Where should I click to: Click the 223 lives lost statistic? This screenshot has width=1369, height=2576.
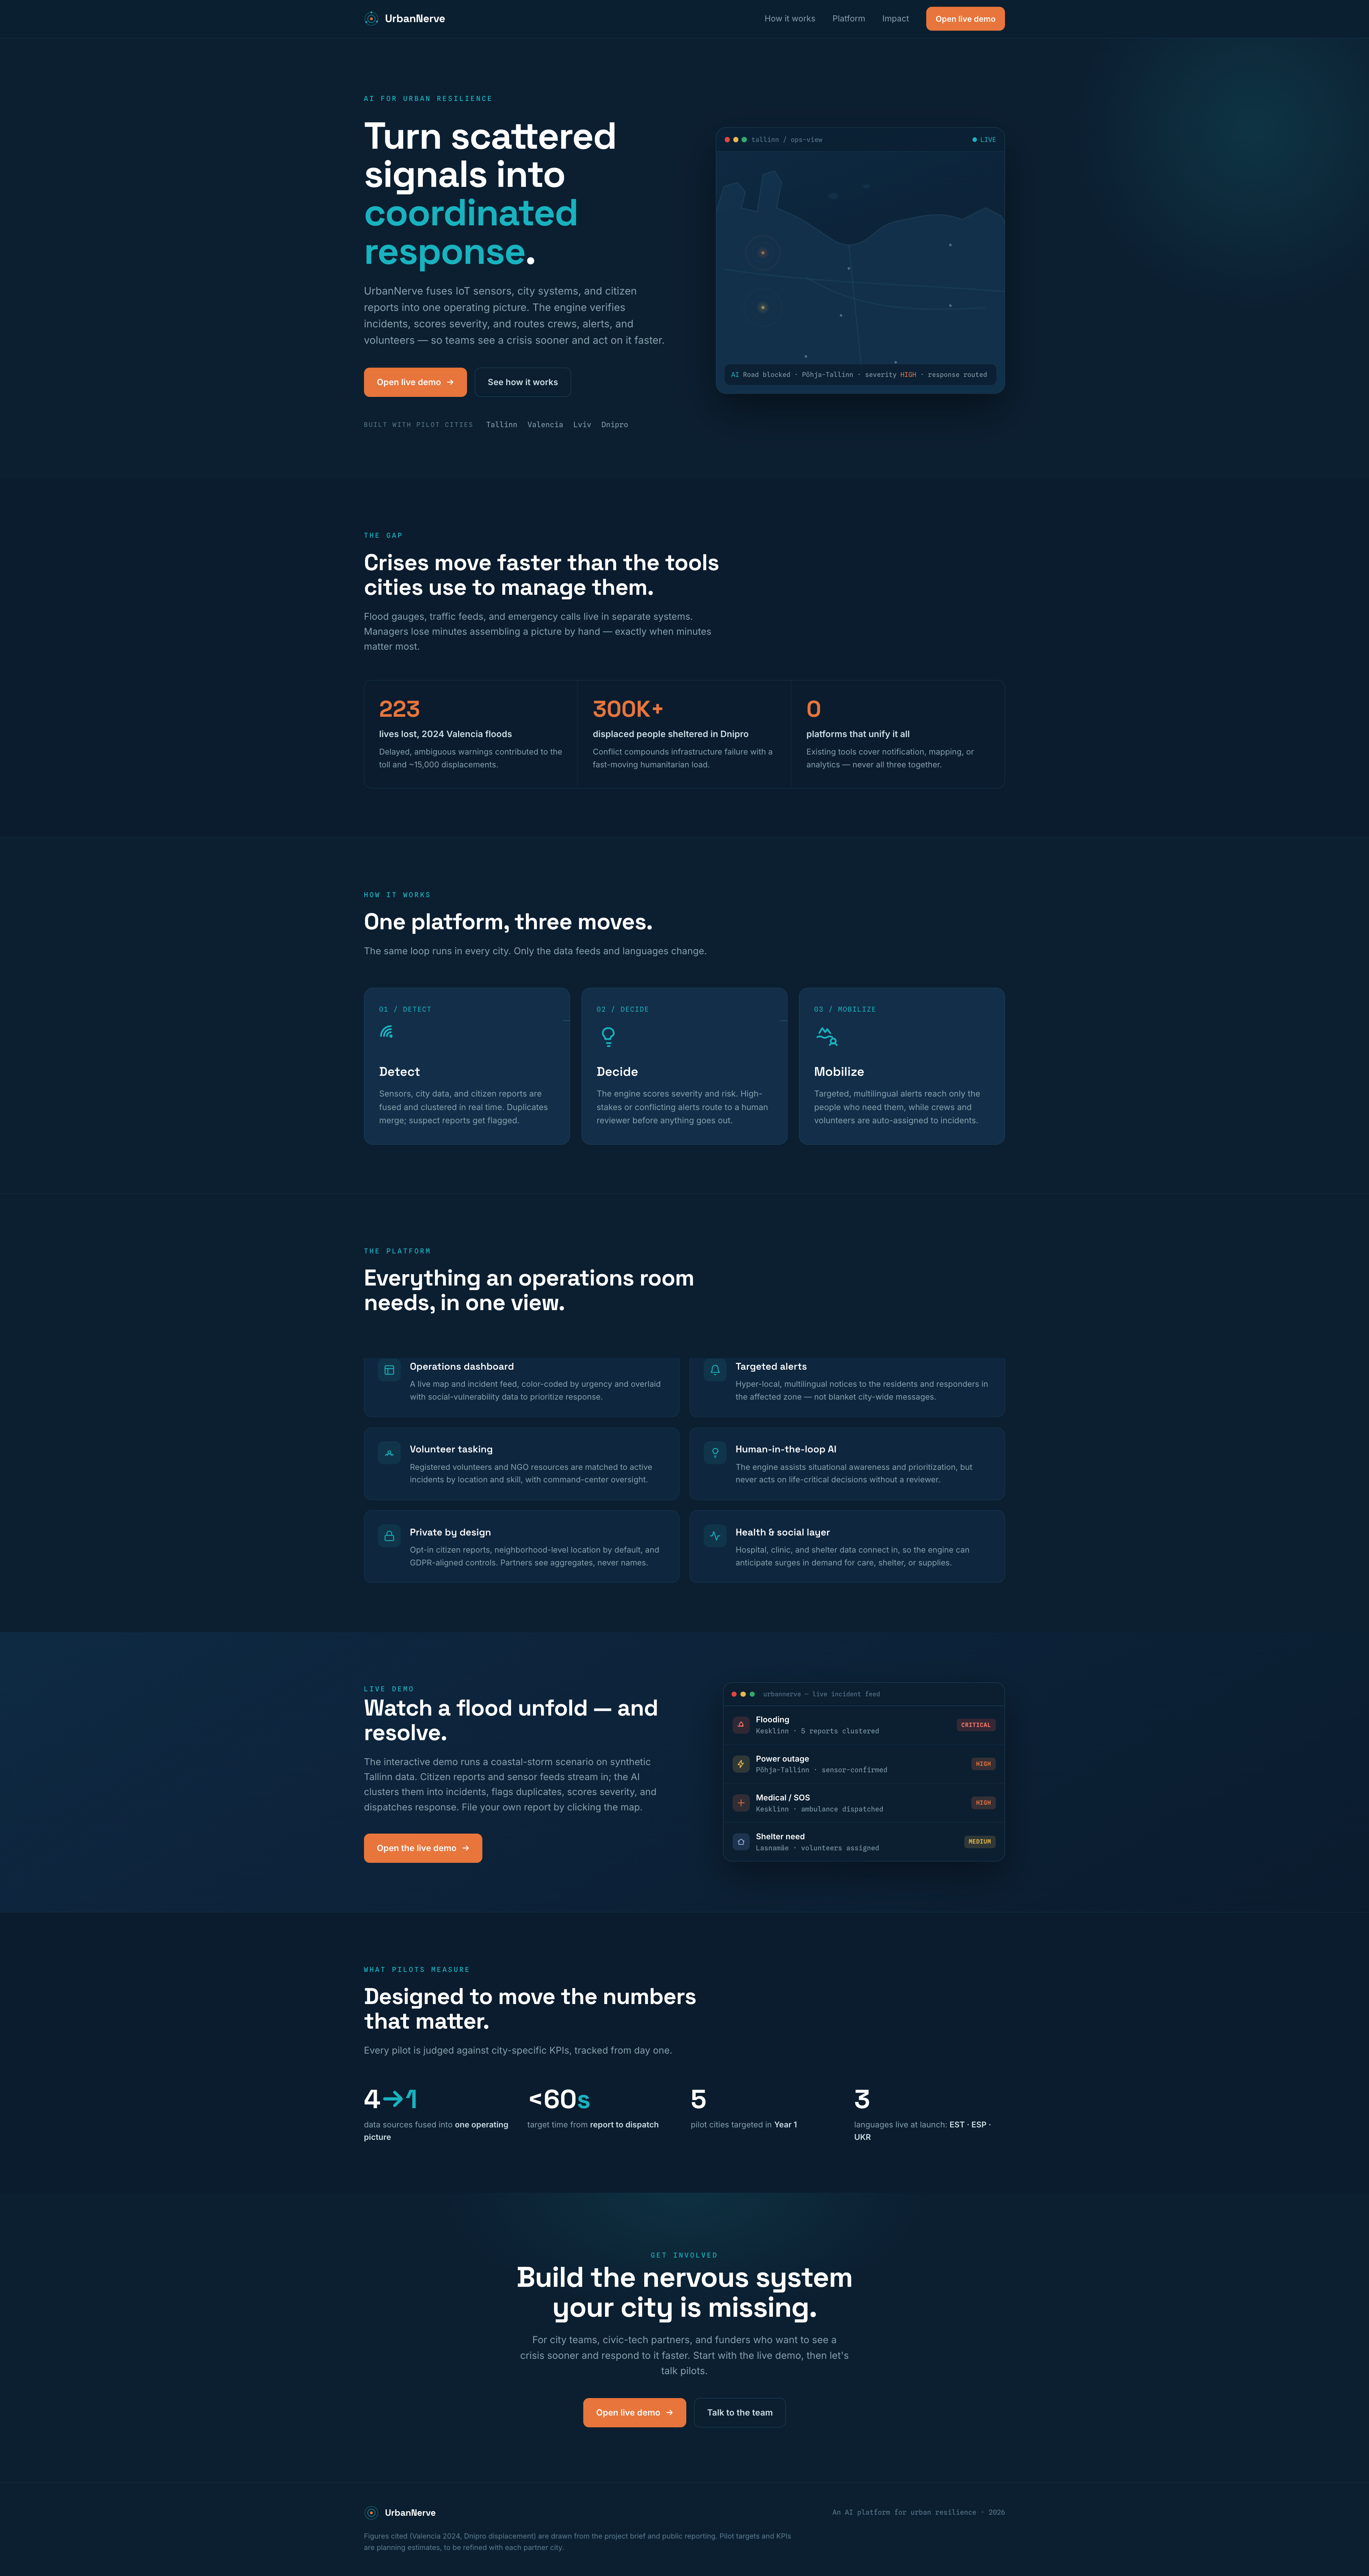(471, 734)
